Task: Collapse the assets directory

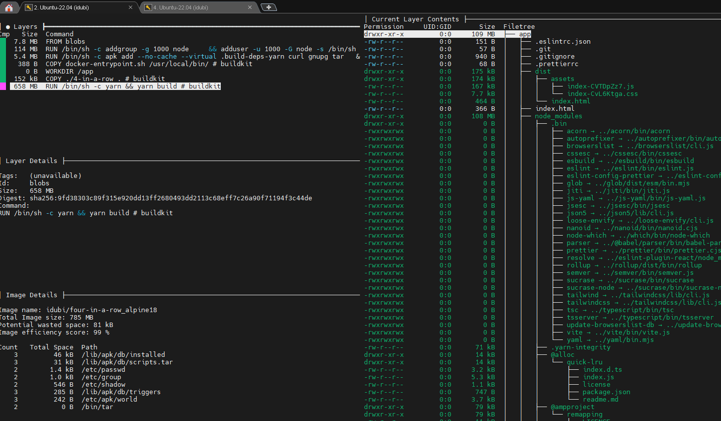Action: tap(562, 79)
